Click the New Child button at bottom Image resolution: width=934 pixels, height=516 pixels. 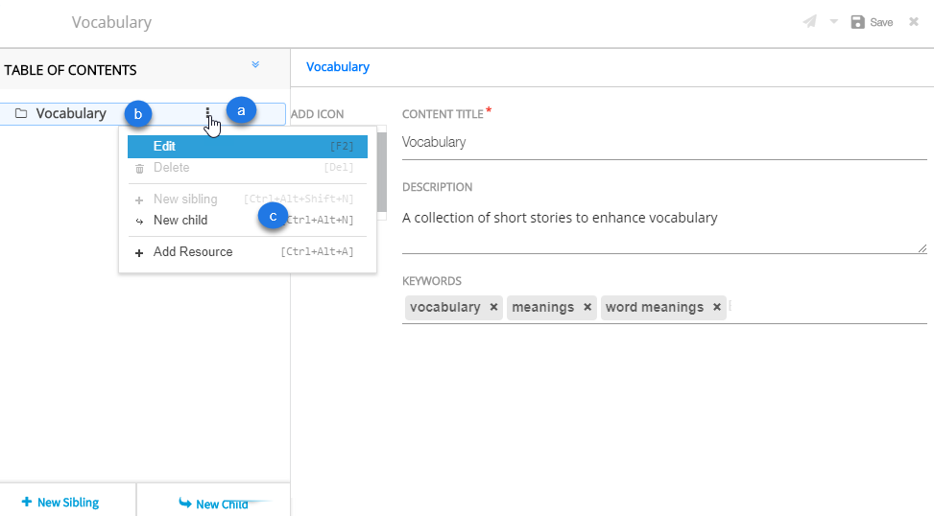[213, 504]
